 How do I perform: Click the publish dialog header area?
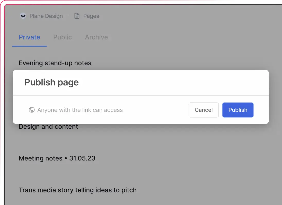point(141,83)
